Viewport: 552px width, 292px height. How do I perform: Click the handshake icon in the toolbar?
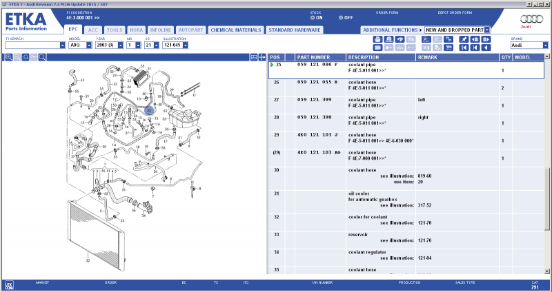[400, 39]
